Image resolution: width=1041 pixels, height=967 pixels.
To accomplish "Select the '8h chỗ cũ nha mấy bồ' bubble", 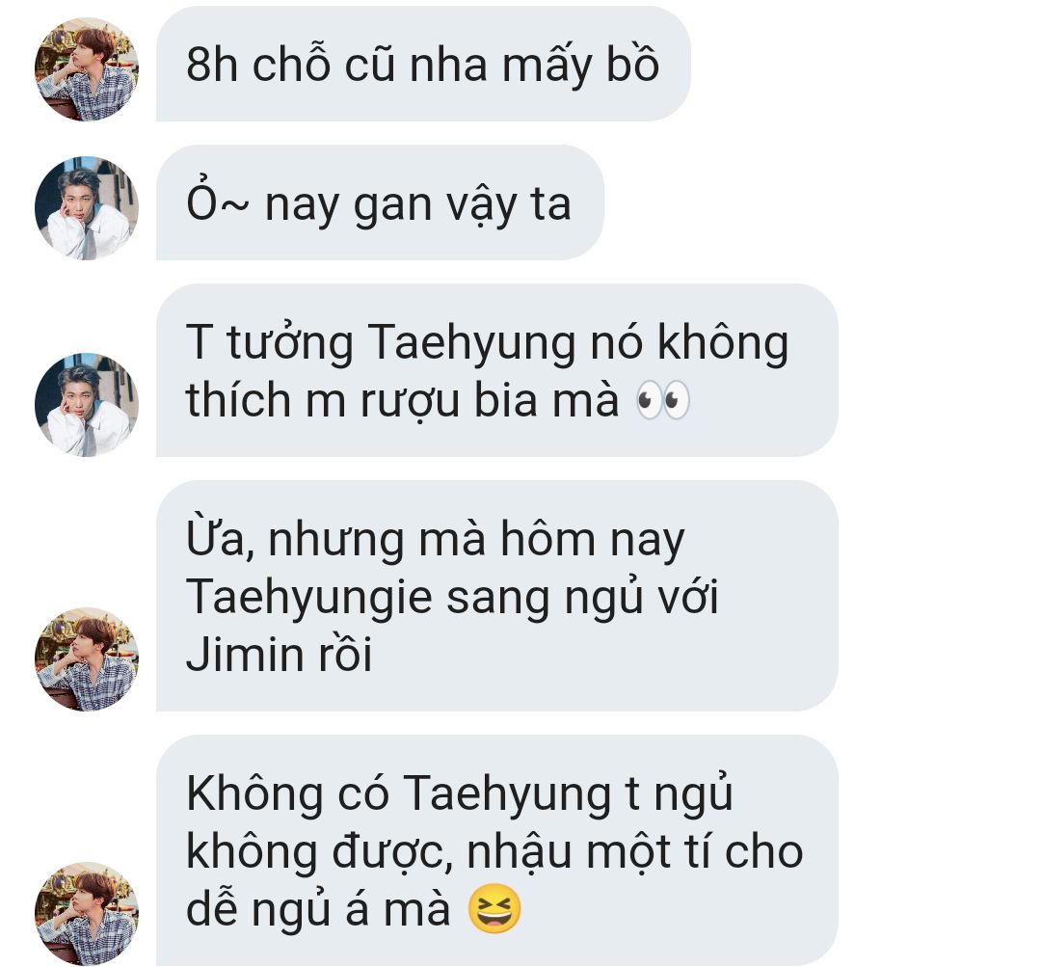I will point(423,64).
